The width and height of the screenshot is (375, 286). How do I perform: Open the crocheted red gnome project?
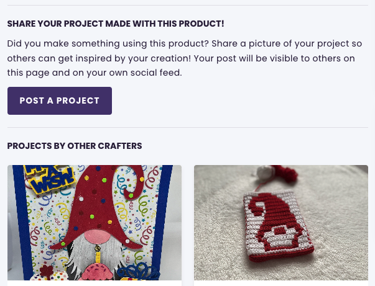pos(281,223)
